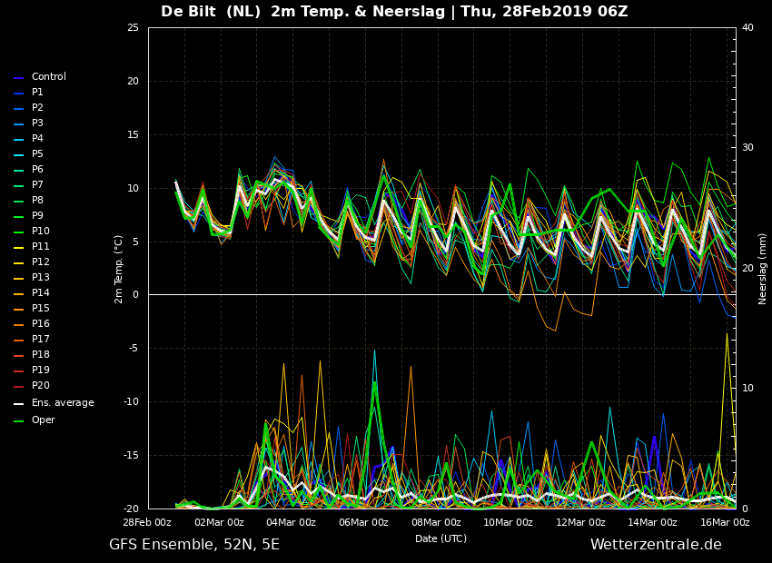Click the 10Mar 00z date axis label
Screen dimensions: 772x563
(x=508, y=523)
